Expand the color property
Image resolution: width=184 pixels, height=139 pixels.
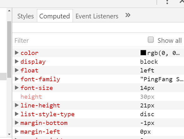[17, 53]
